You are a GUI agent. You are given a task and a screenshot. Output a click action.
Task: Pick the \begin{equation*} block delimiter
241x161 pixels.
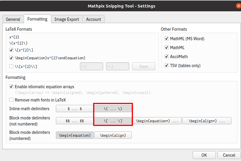pos(158,121)
